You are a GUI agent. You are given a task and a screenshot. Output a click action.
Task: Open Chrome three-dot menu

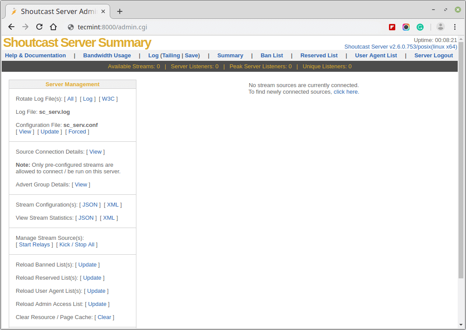[455, 27]
